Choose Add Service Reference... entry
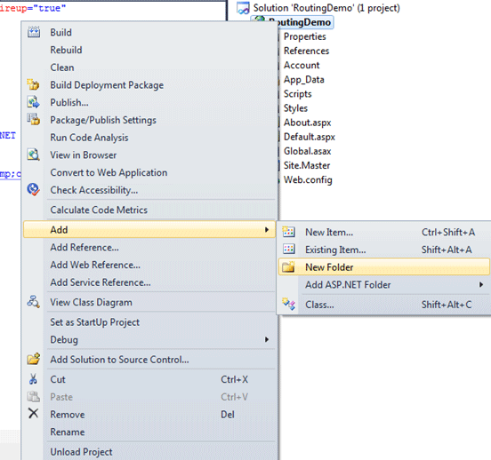This screenshot has height=460, width=491. 101,282
